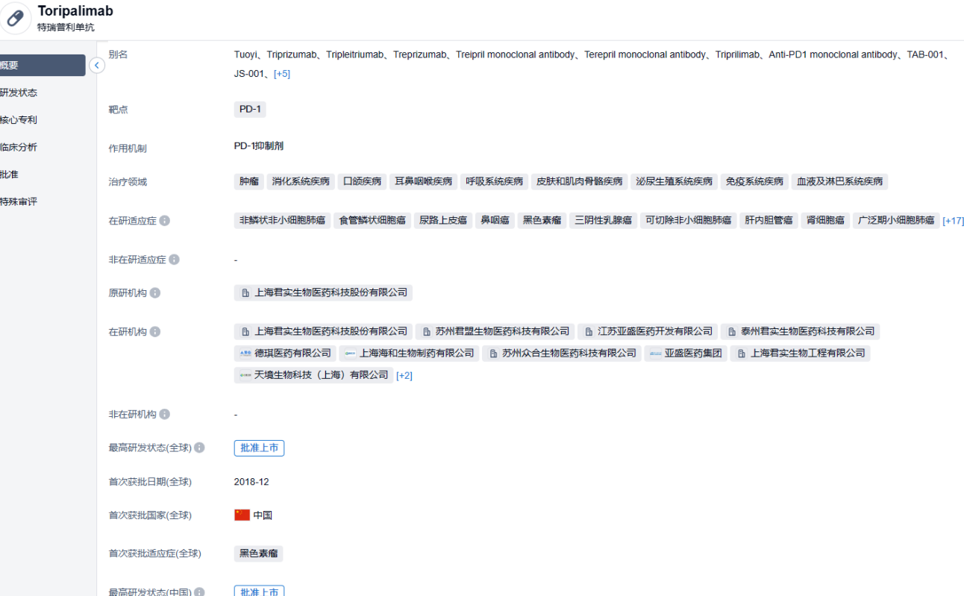Select 临床分析 sidebar item
This screenshot has height=596, width=964.
click(x=19, y=147)
